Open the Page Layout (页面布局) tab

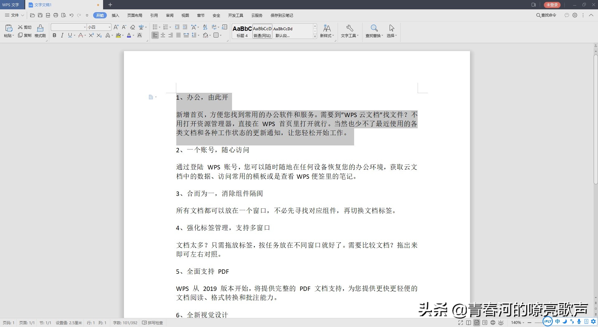135,15
